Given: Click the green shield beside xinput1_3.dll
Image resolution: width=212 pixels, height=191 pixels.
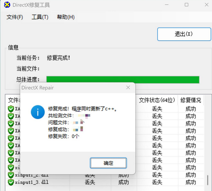Looking at the screenshot, I should click(x=11, y=182).
